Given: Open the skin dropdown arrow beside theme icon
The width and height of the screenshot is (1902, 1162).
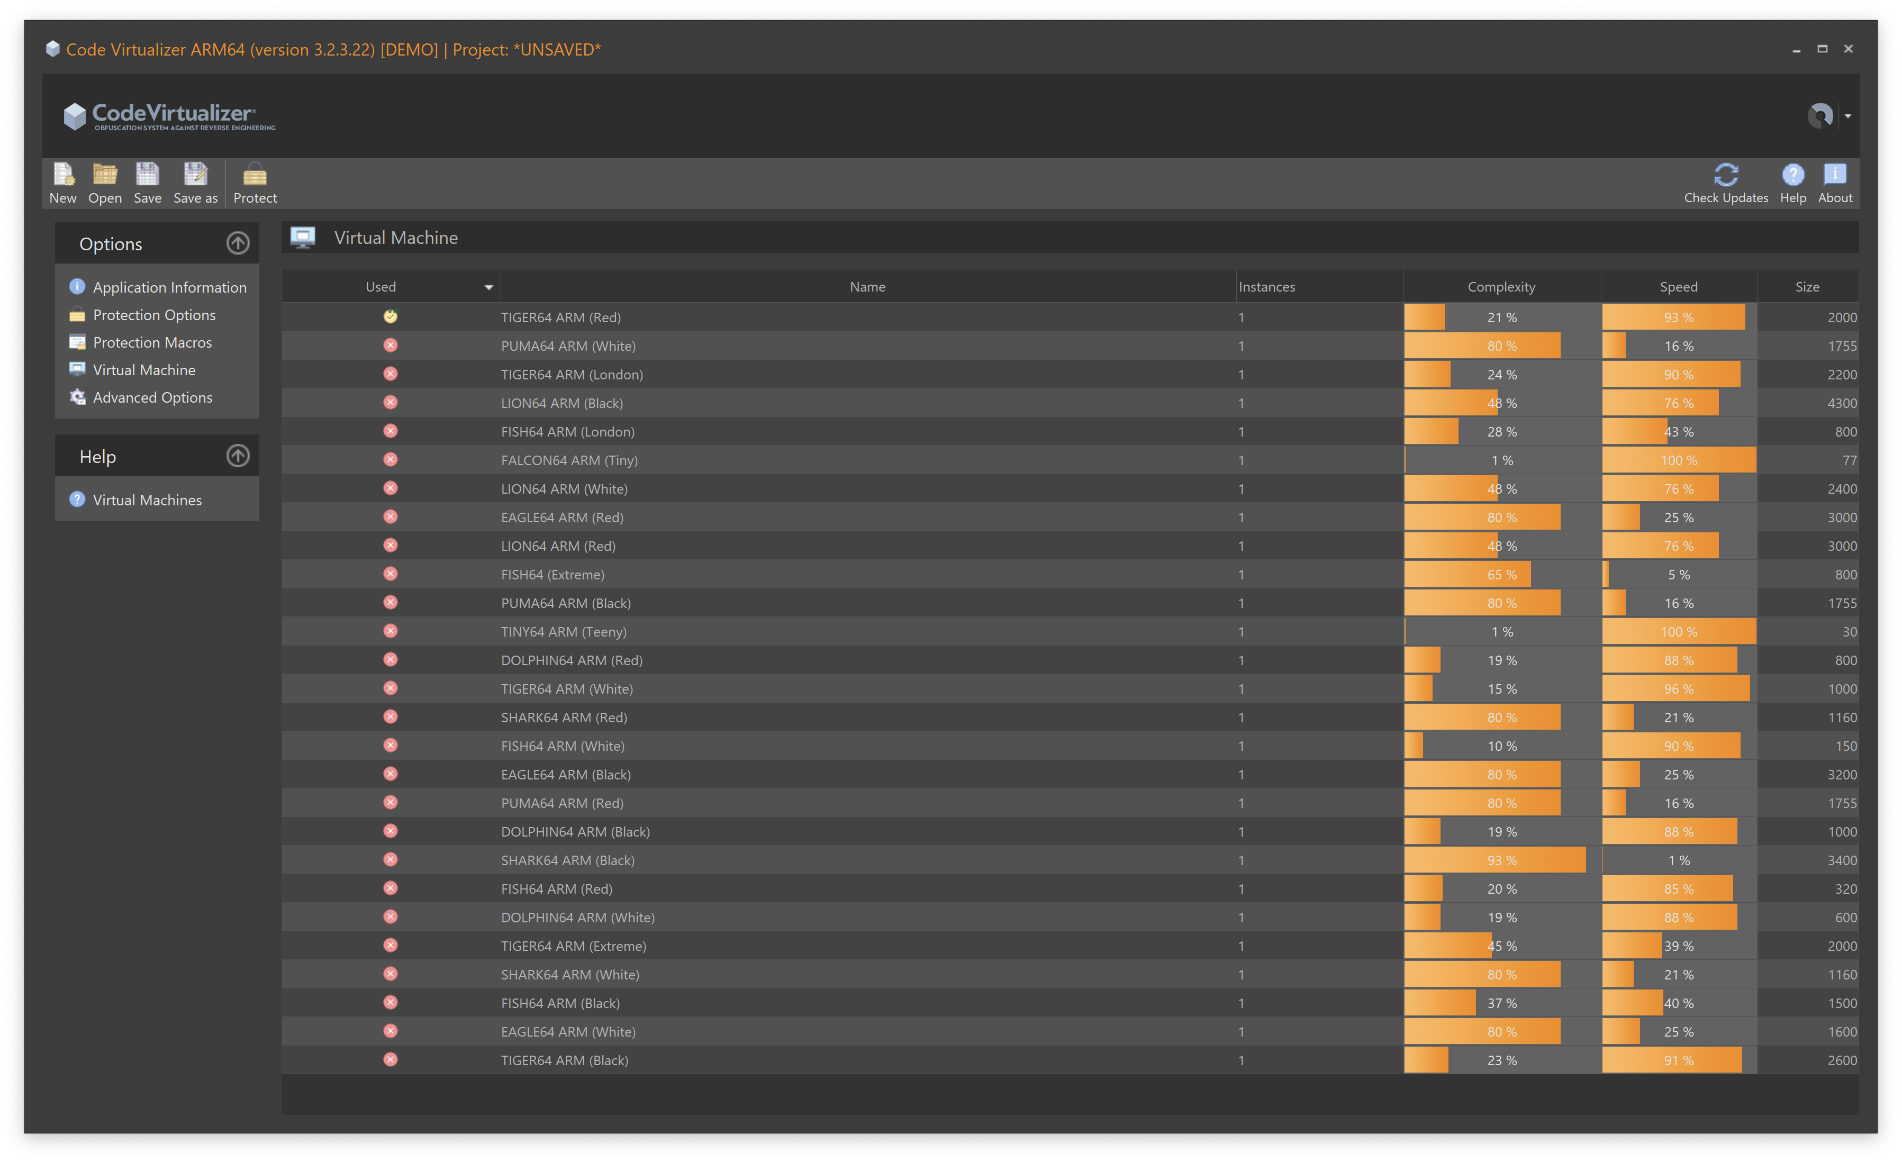Looking at the screenshot, I should coord(1848,116).
